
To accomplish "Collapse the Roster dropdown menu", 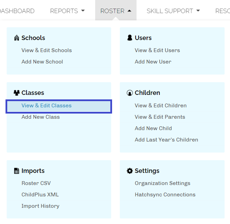I will pos(116,11).
